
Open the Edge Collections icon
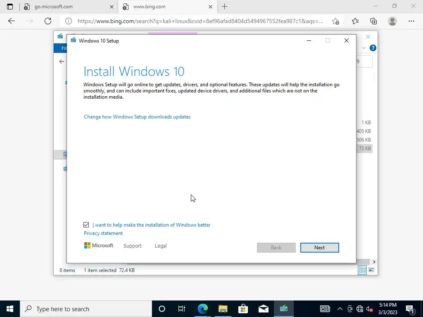tap(373, 21)
